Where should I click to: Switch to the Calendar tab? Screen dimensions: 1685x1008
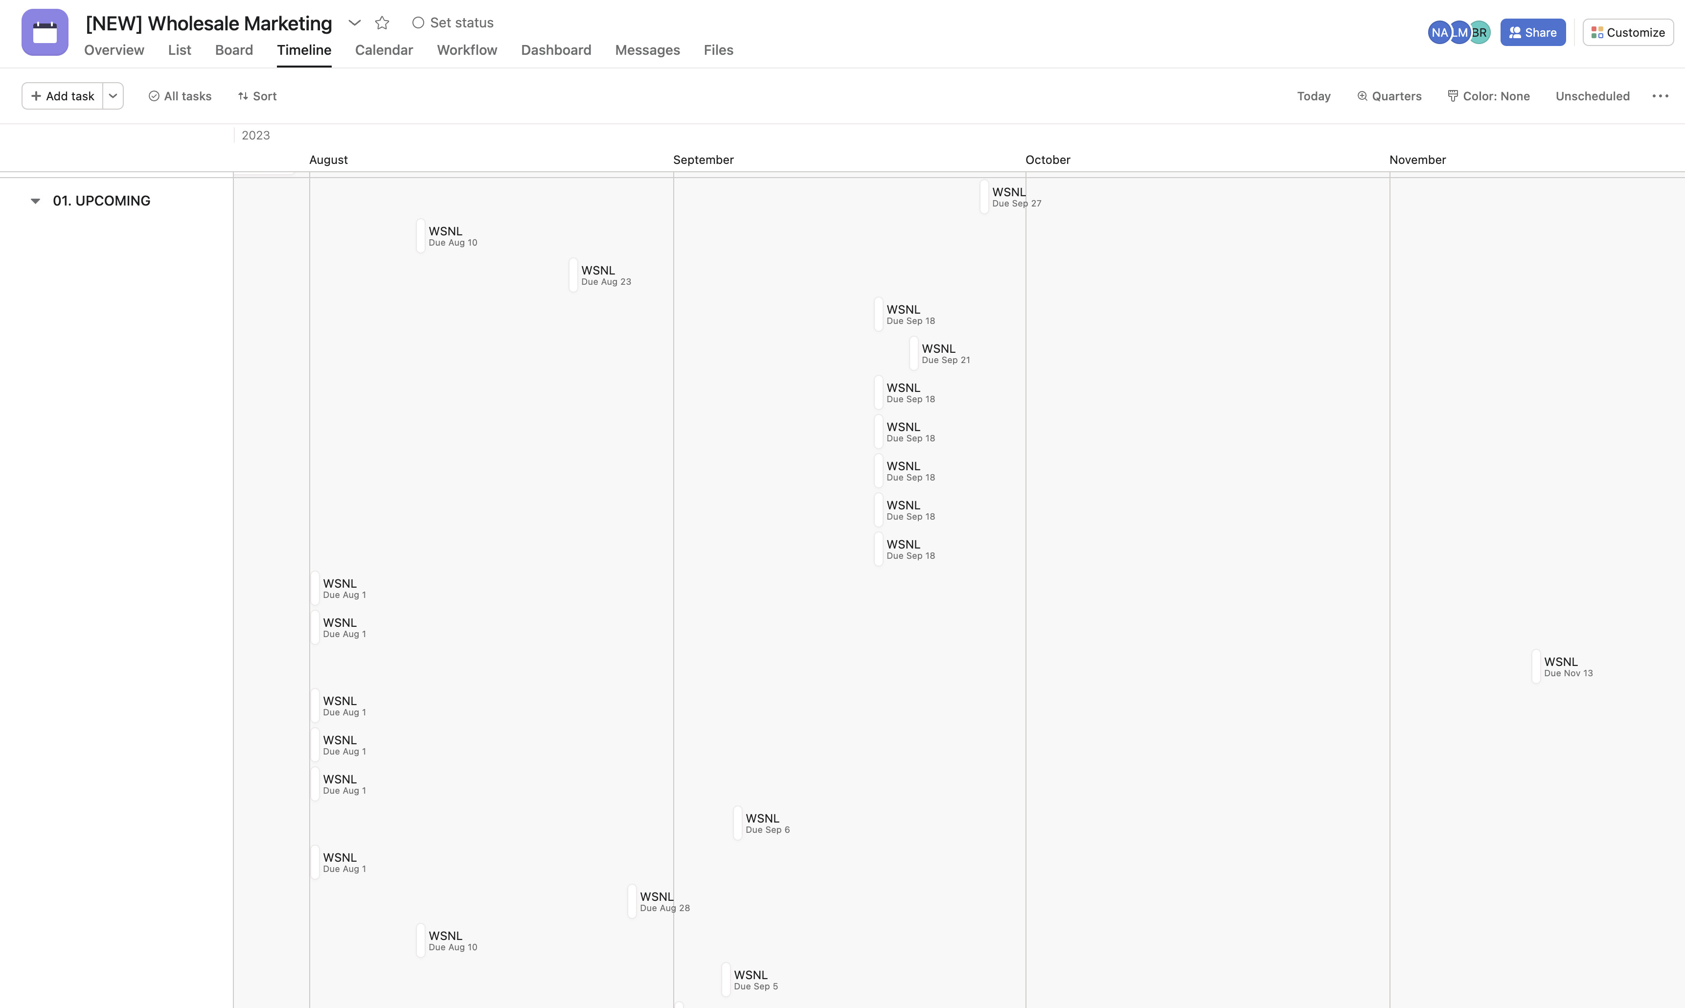384,50
